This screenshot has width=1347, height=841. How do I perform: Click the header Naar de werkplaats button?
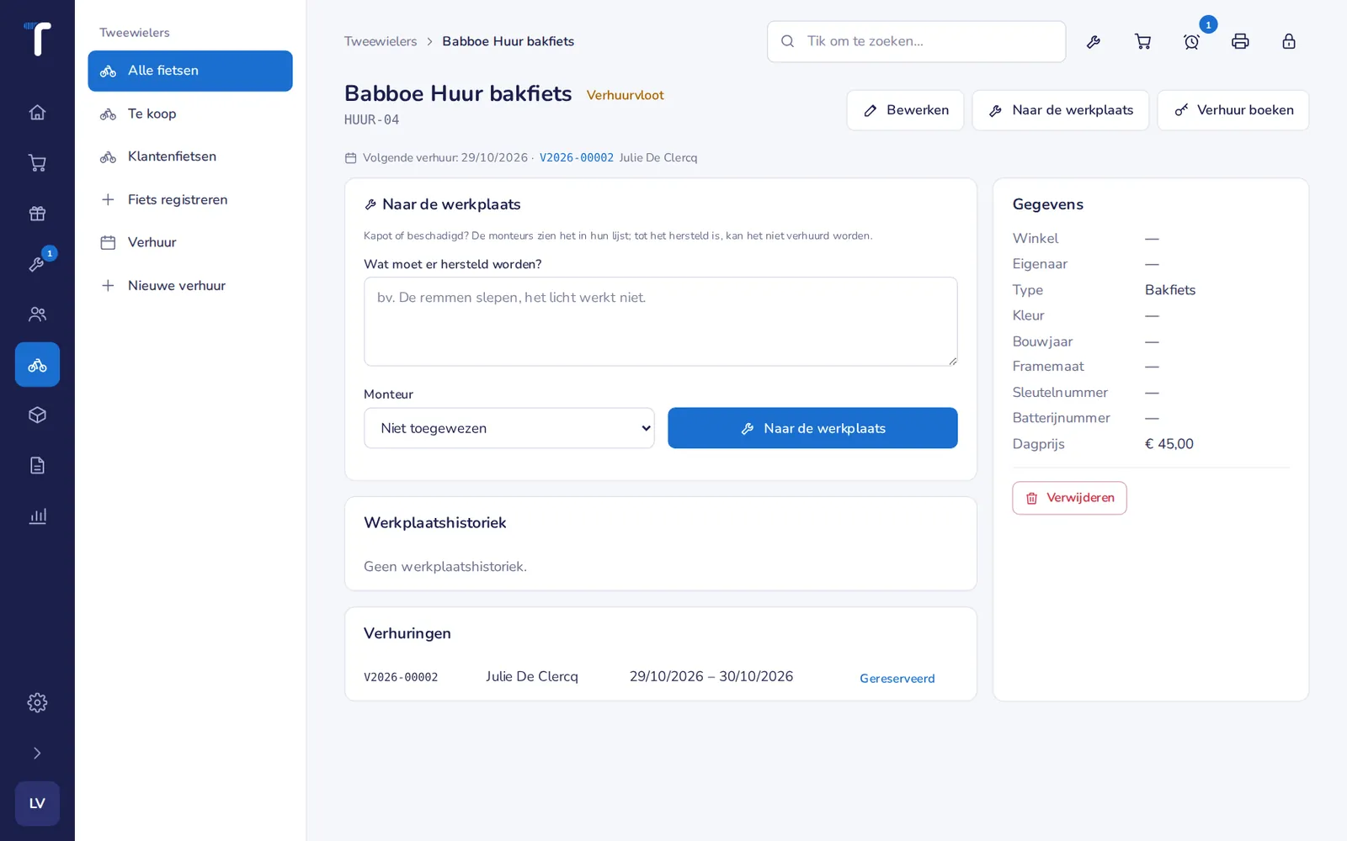(x=1061, y=110)
